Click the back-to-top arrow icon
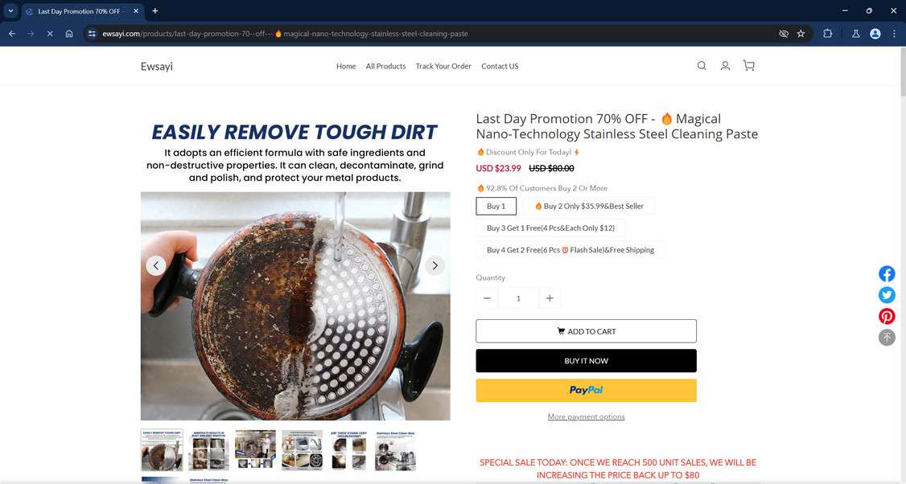Screen dimensions: 906x484 pyautogui.click(x=887, y=338)
